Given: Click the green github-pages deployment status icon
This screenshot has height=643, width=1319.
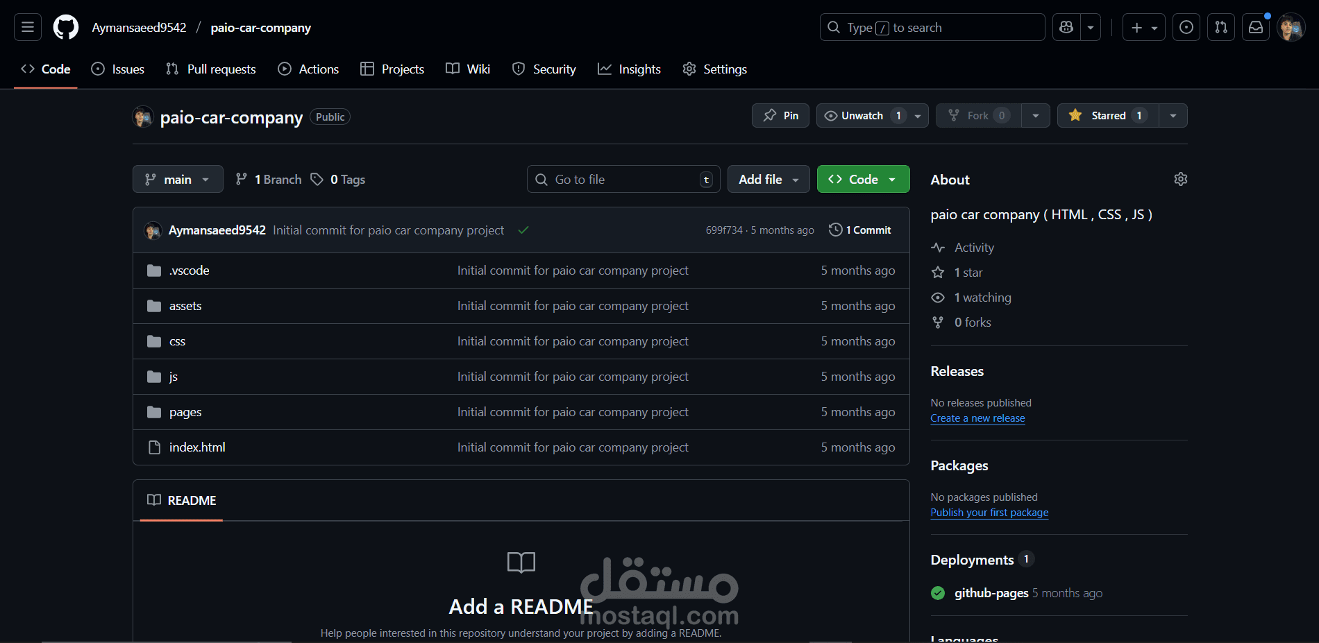Looking at the screenshot, I should 938,593.
